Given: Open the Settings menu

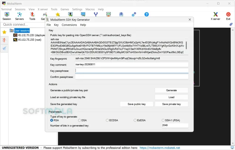Looking at the screenshot, I should [77, 9].
